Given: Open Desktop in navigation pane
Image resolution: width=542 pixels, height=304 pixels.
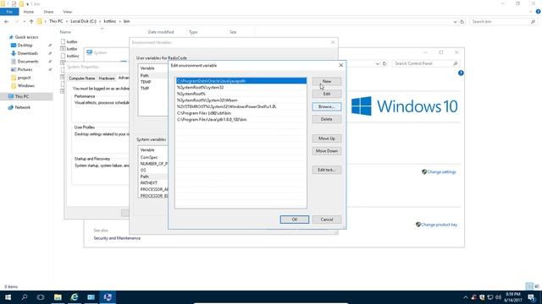Looking at the screenshot, I should tap(25, 45).
